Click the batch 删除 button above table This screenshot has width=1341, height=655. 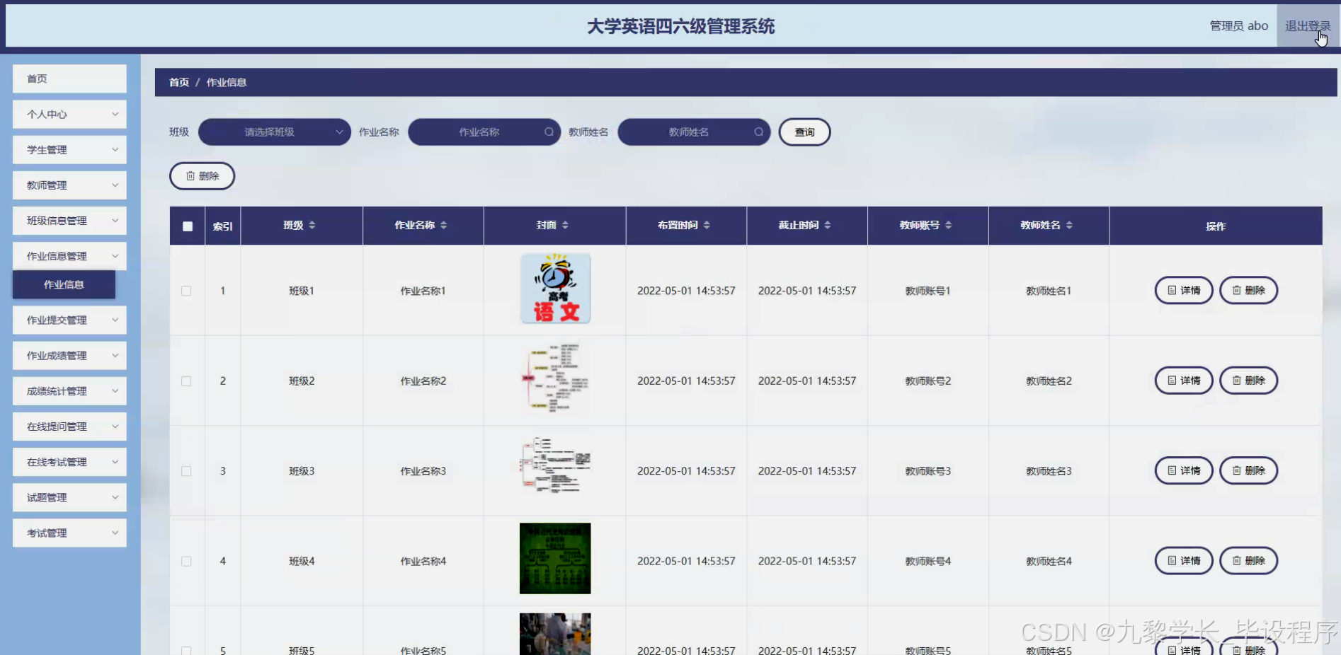202,175
